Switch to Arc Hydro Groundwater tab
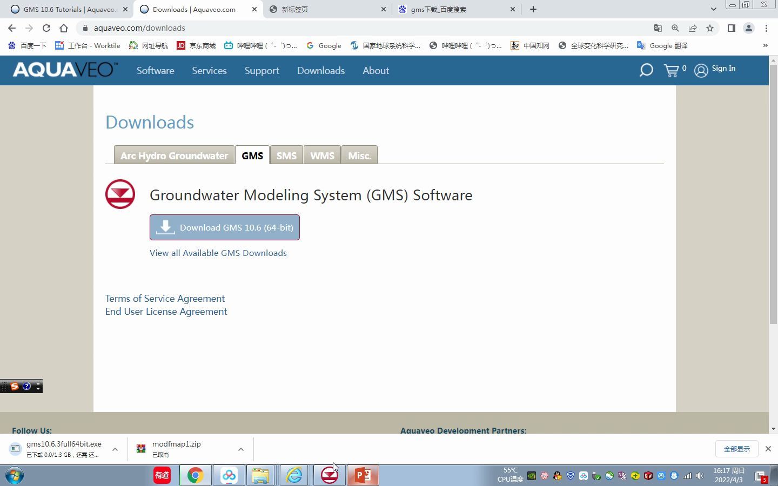This screenshot has height=486, width=778. [x=174, y=155]
